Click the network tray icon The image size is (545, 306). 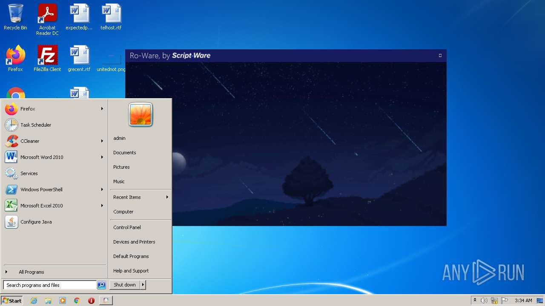[x=494, y=300]
